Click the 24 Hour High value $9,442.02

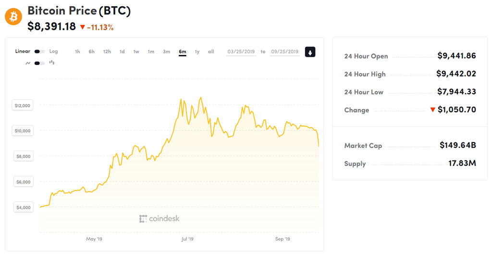[x=456, y=74]
